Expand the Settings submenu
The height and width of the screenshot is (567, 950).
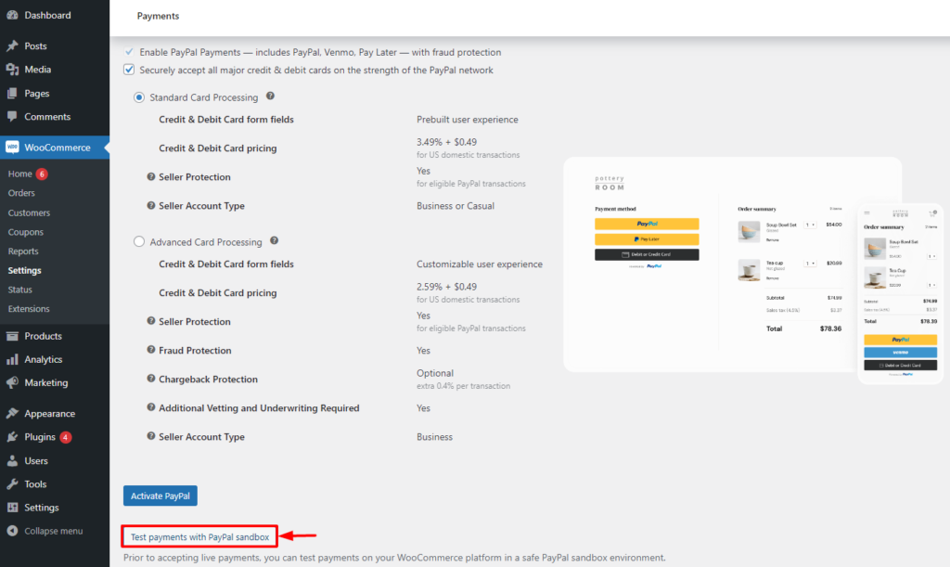(40, 507)
